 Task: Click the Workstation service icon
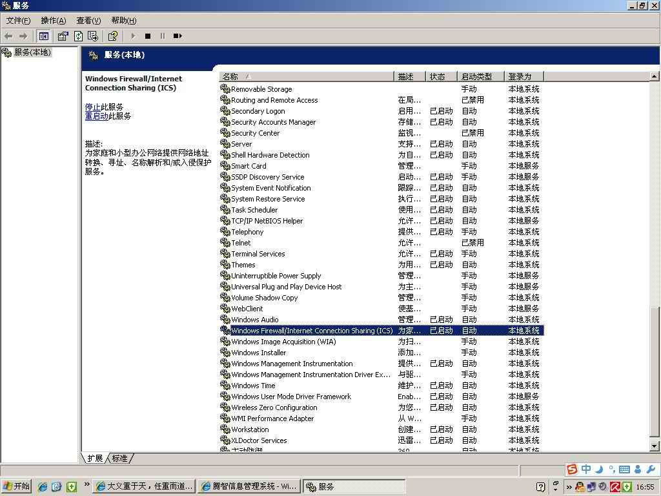[x=225, y=429]
